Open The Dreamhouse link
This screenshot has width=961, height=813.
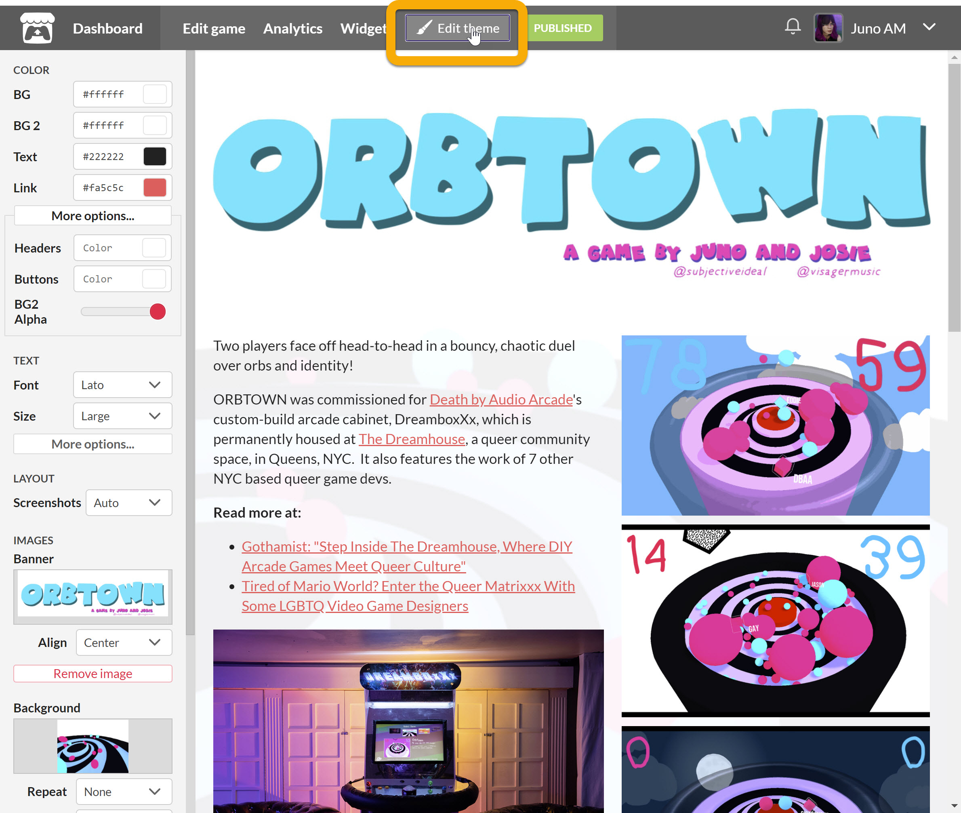point(412,439)
